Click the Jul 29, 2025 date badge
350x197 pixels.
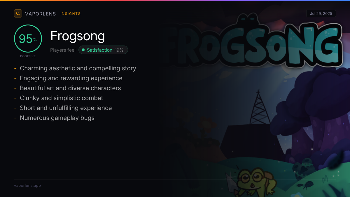click(x=321, y=14)
